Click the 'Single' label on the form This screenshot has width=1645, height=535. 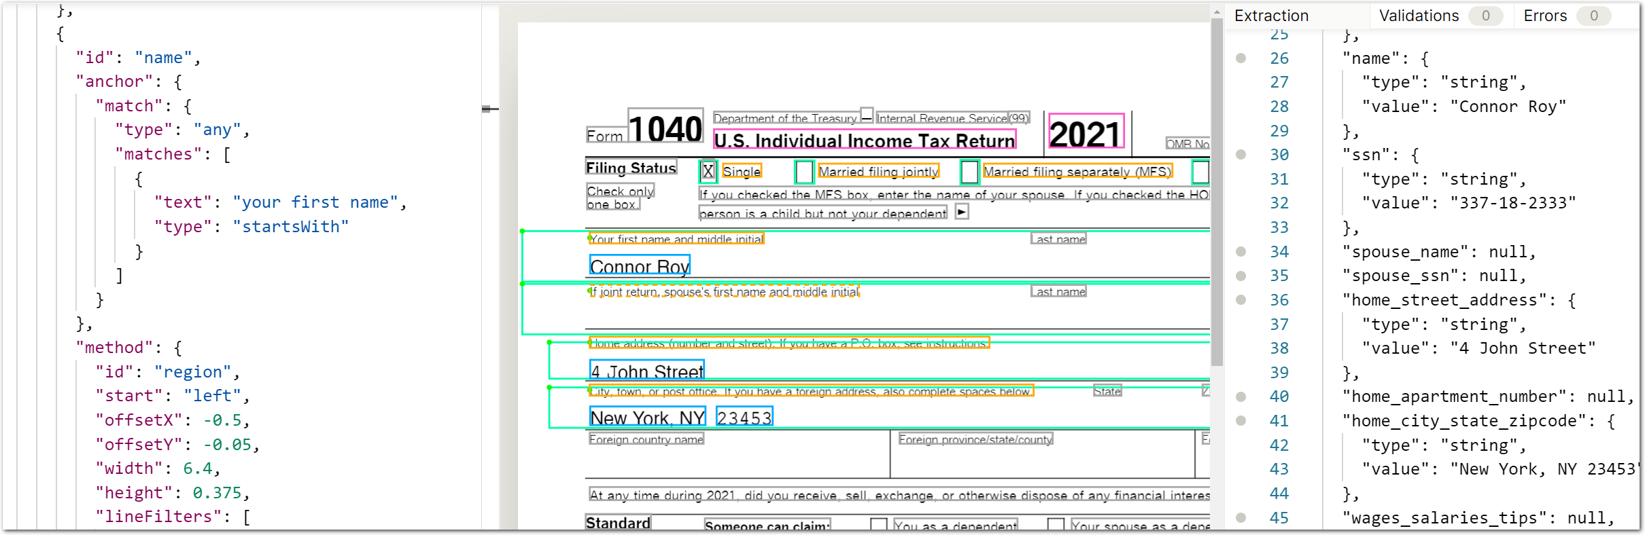pos(742,171)
